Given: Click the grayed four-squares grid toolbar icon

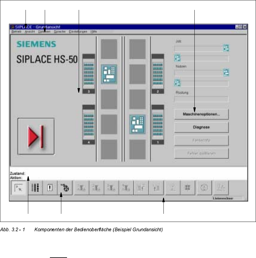Looking at the screenshot, I should pyautogui.click(x=187, y=188).
